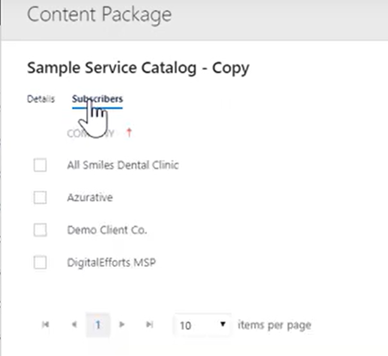Click the Azurative company name
Viewport: 388px width, 356px height.
tap(90, 197)
